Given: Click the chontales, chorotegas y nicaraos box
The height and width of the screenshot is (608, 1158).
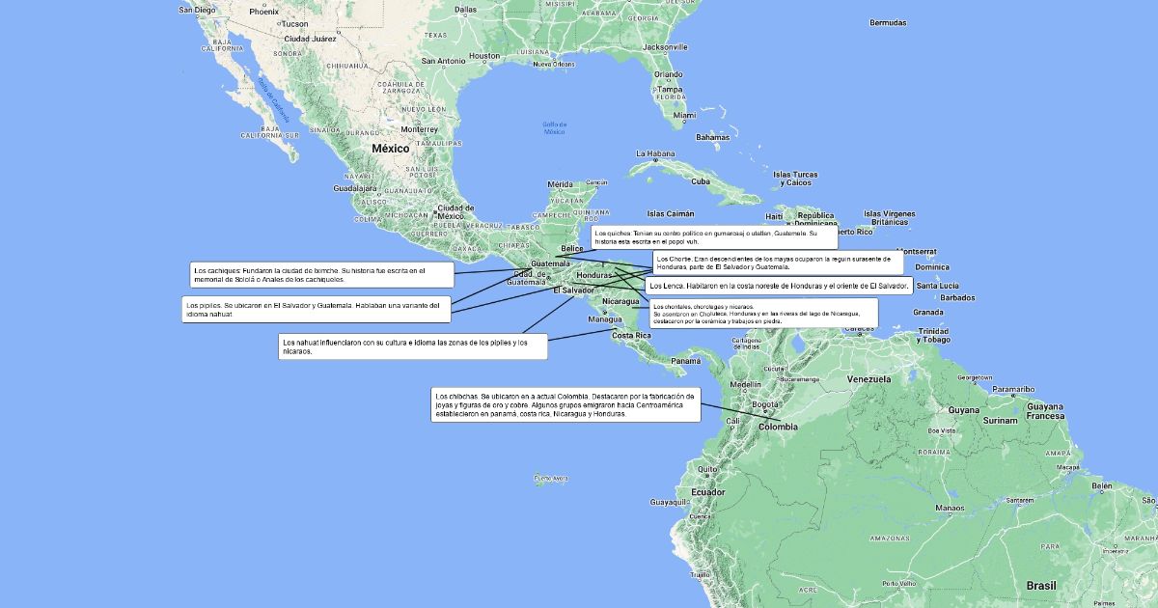Looking at the screenshot, I should click(762, 313).
